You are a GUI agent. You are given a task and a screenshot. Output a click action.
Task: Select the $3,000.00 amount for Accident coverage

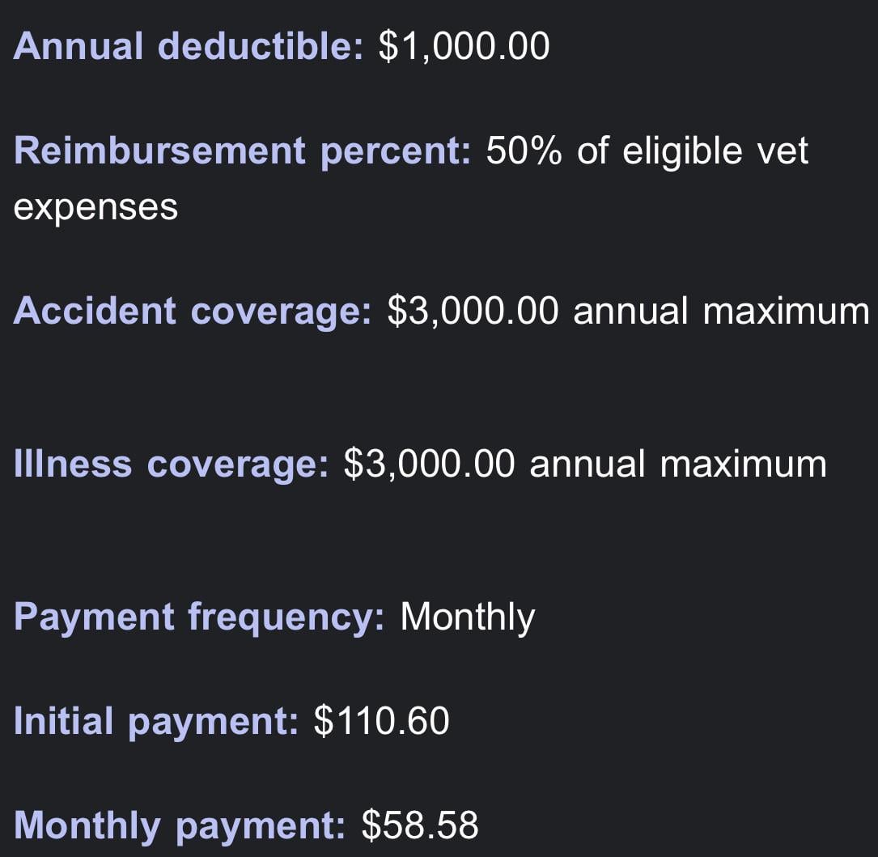pyautogui.click(x=473, y=312)
